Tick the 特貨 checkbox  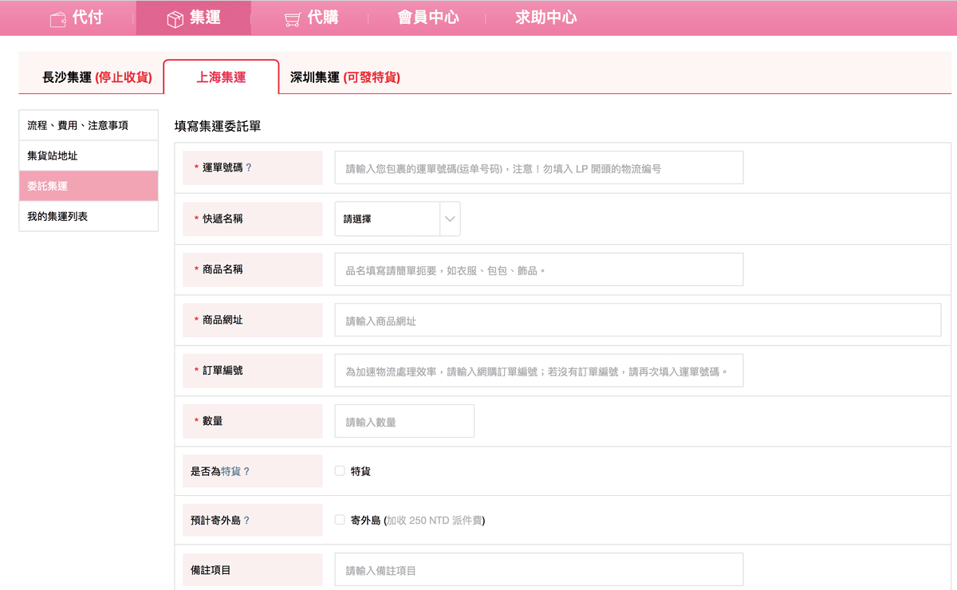tap(340, 471)
